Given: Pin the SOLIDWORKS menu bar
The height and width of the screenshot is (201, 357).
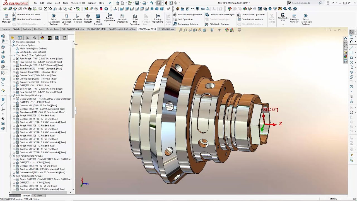Looking at the screenshot, I should [110, 3].
